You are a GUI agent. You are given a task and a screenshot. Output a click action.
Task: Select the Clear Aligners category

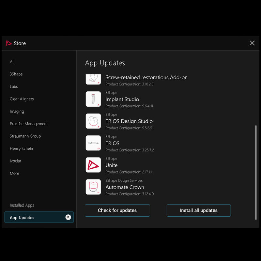[22, 99]
